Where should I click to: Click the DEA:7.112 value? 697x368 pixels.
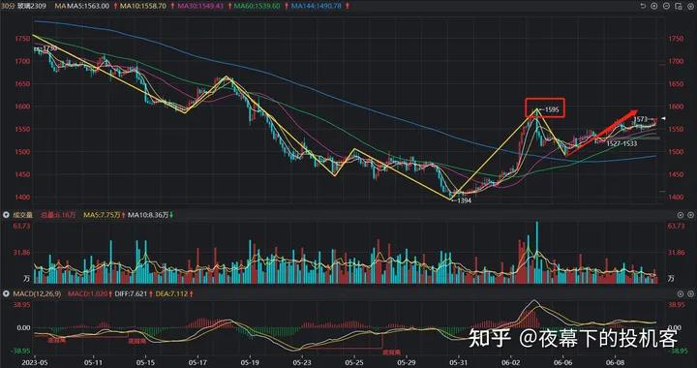pyautogui.click(x=171, y=293)
